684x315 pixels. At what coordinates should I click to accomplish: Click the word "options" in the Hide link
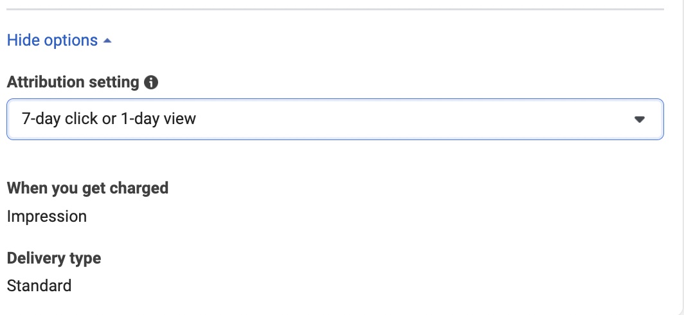pos(71,40)
